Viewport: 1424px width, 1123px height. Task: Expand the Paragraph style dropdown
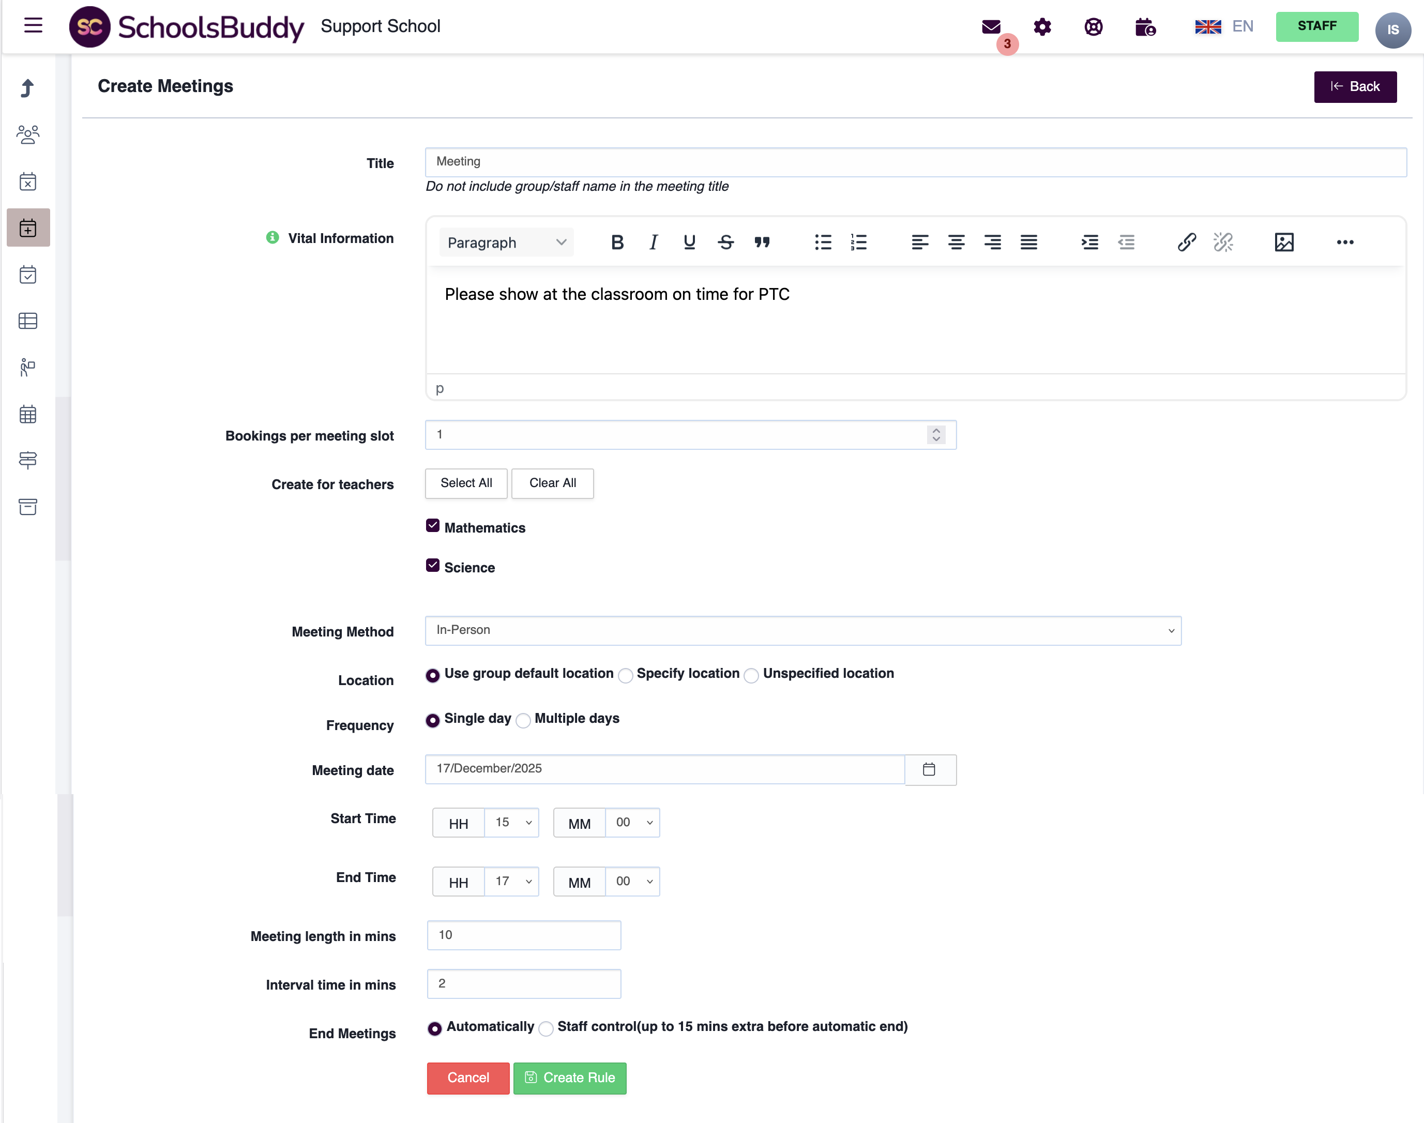(x=506, y=242)
